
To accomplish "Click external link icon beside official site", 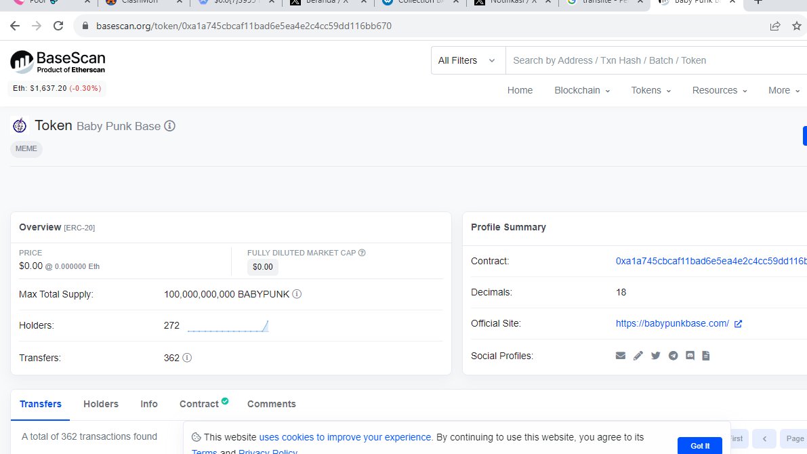I will click(738, 324).
